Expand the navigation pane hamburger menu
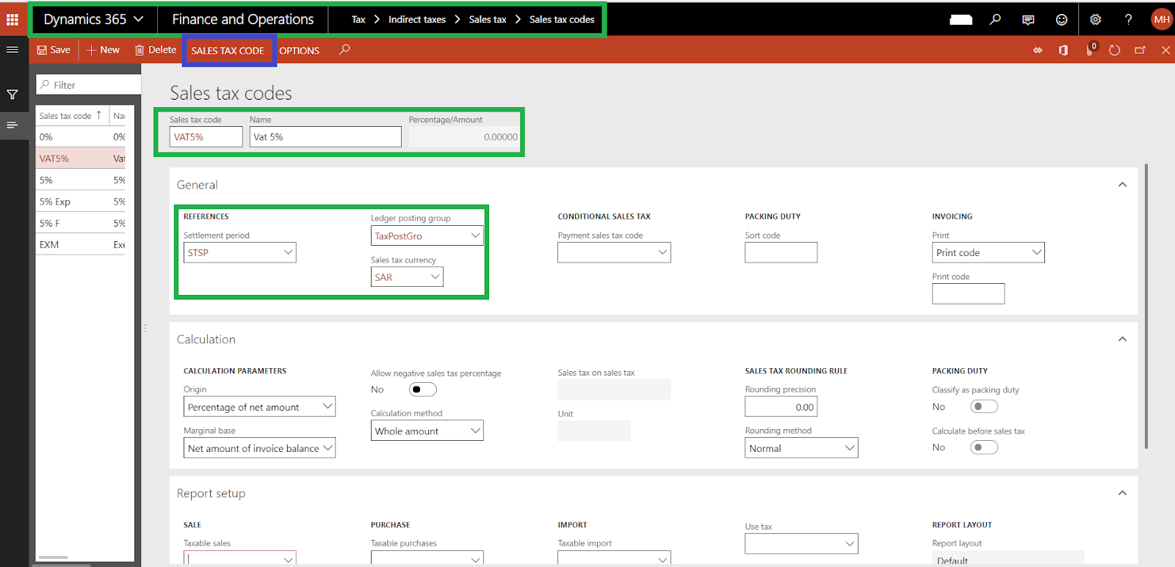The image size is (1175, 567). click(x=12, y=50)
